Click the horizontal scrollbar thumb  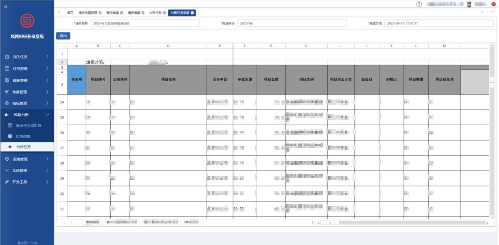click(330, 223)
